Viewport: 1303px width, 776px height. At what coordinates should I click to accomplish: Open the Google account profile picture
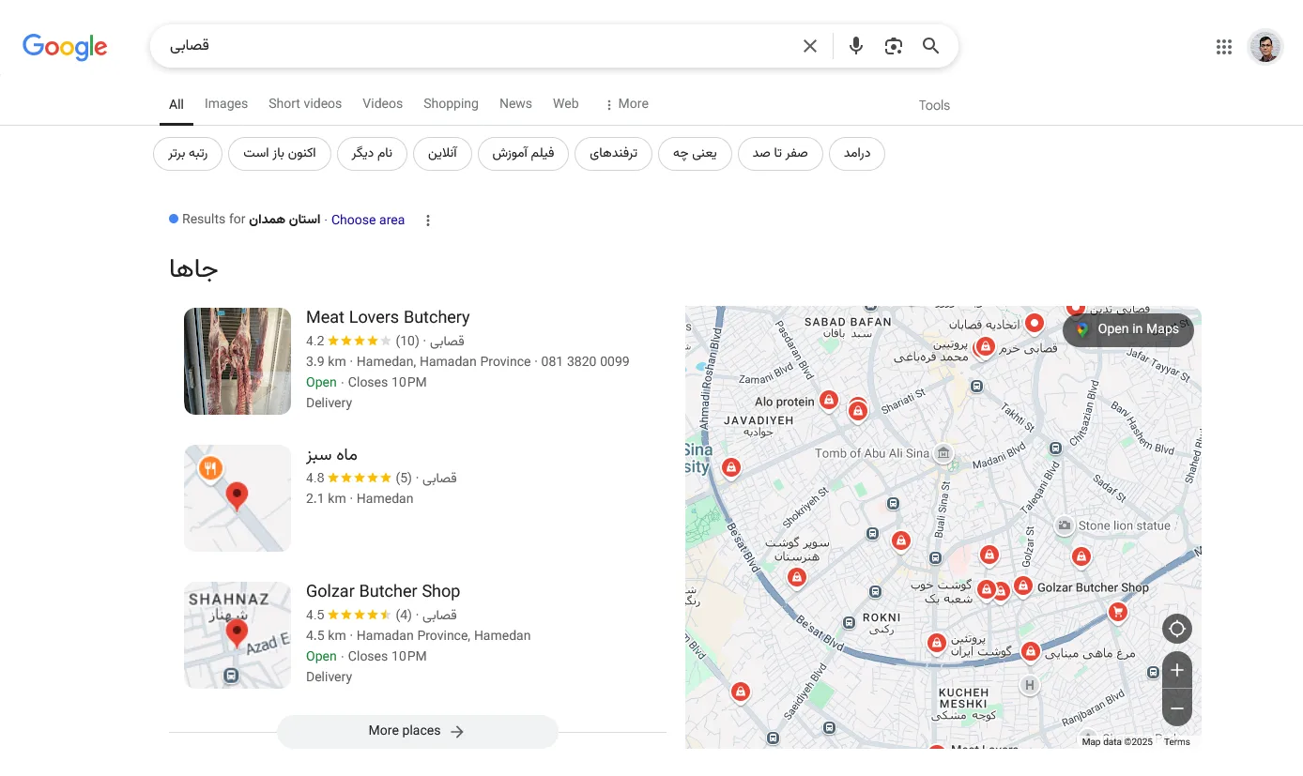[x=1265, y=46]
